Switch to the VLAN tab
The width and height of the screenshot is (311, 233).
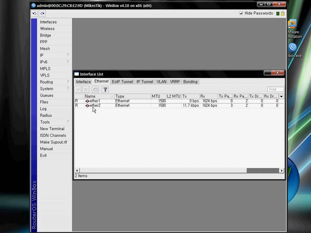tap(161, 82)
